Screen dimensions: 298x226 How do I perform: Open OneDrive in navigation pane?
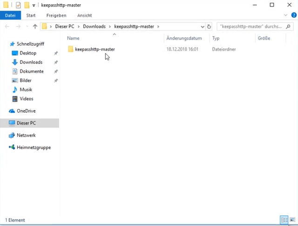point(26,111)
